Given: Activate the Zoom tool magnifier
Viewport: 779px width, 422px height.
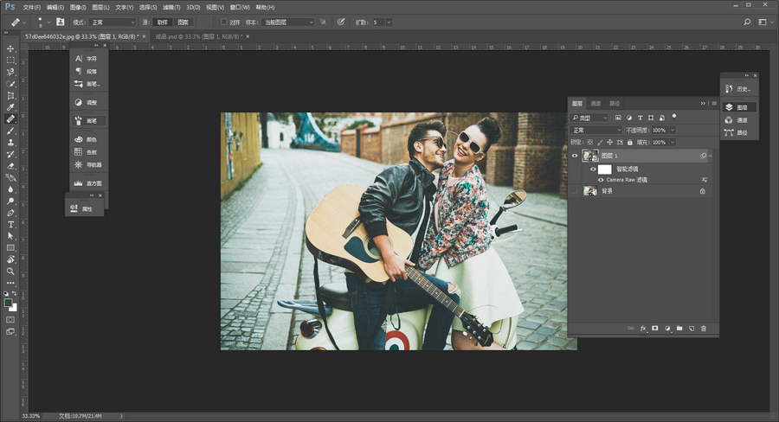Looking at the screenshot, I should coord(10,271).
